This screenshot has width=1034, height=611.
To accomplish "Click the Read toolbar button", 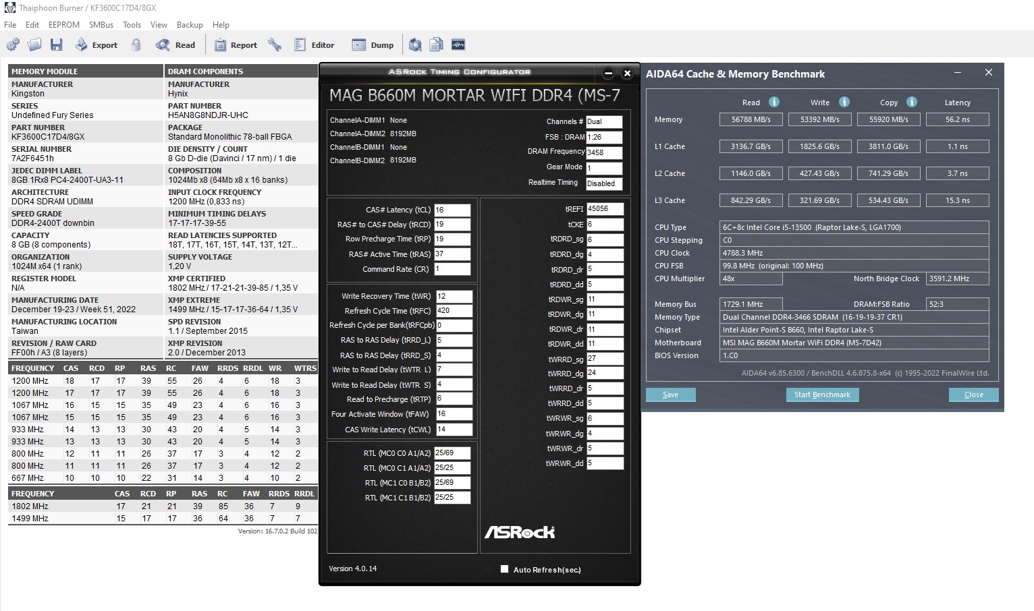I will (x=175, y=45).
